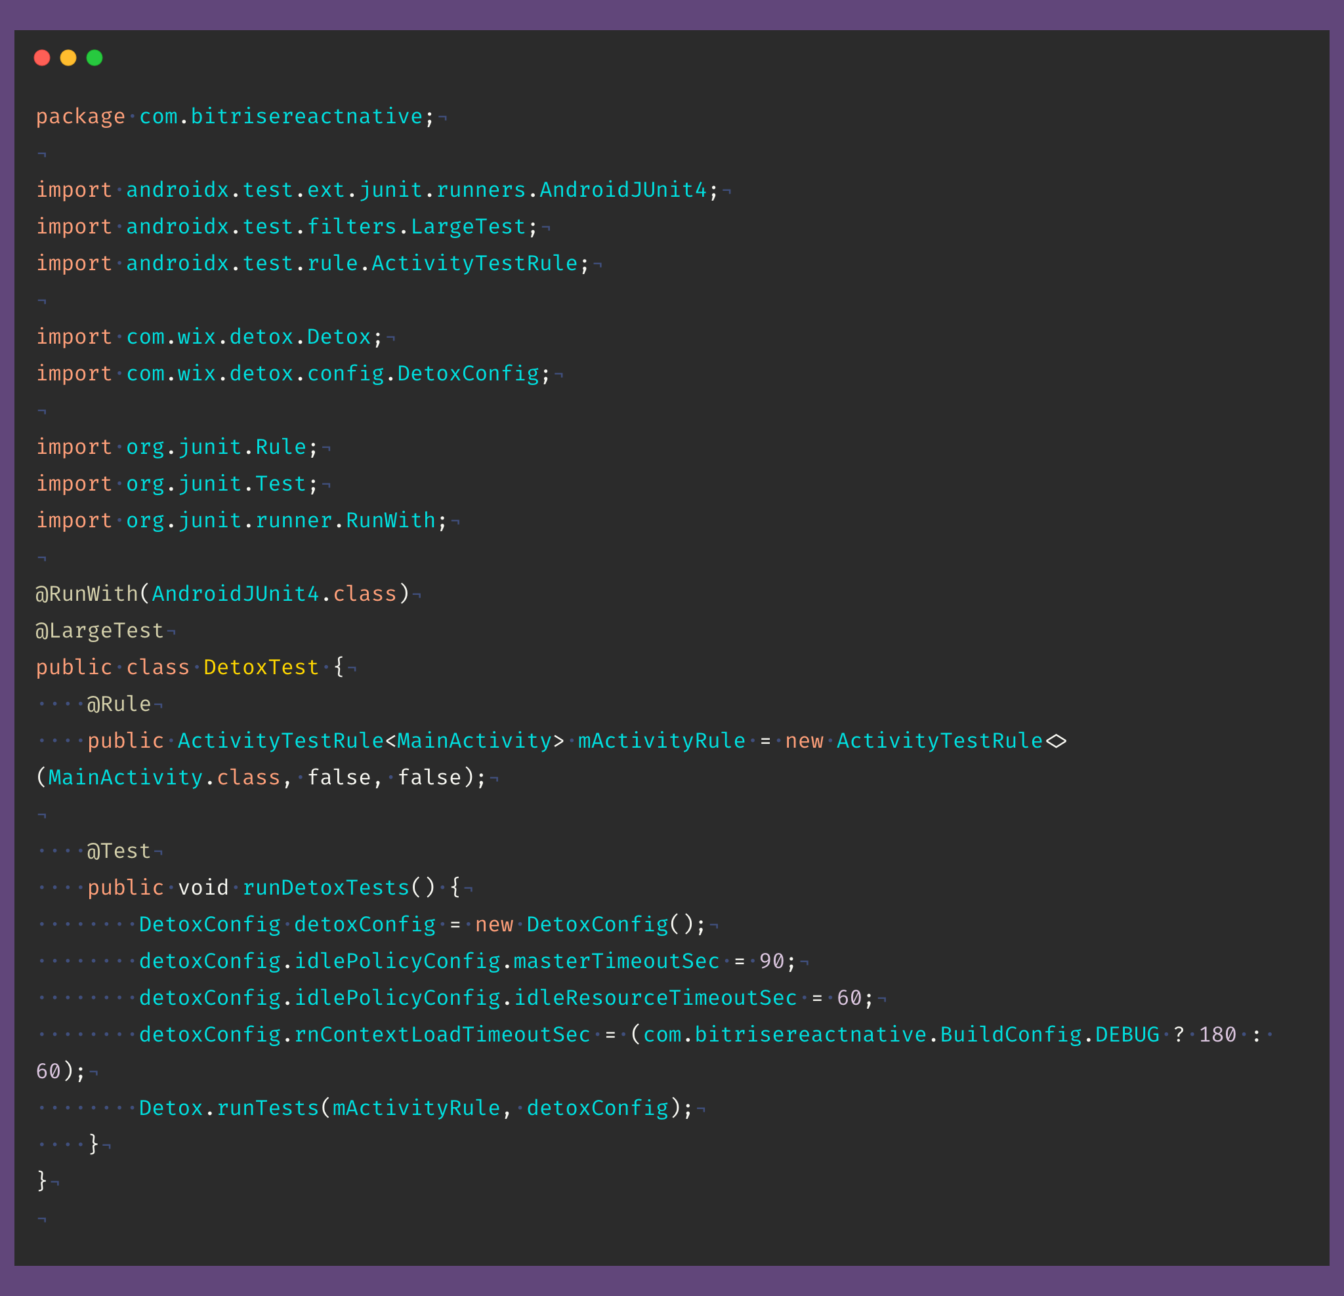Click the package keyword on first line

[x=80, y=117]
